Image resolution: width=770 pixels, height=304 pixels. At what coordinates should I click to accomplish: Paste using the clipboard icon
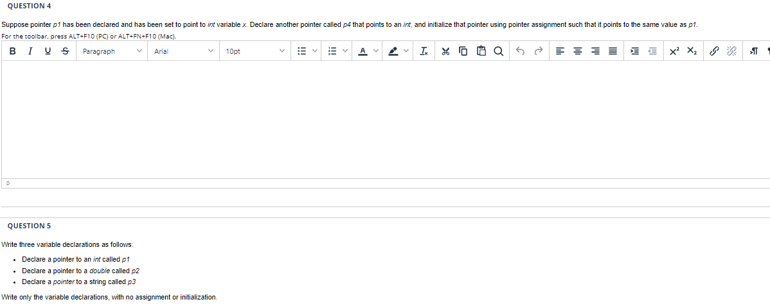point(481,51)
